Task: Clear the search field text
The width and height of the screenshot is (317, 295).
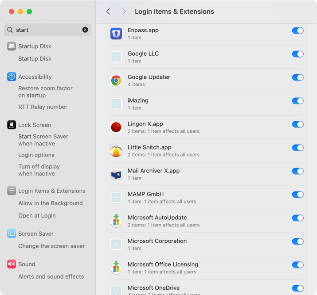Action: 85,30
